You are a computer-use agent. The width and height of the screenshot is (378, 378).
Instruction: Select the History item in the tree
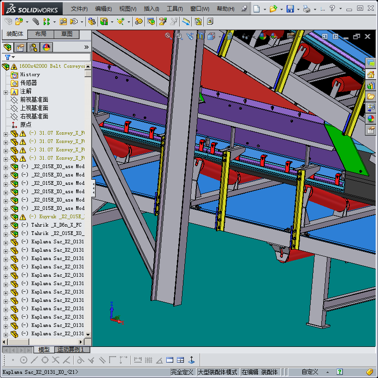(30, 75)
